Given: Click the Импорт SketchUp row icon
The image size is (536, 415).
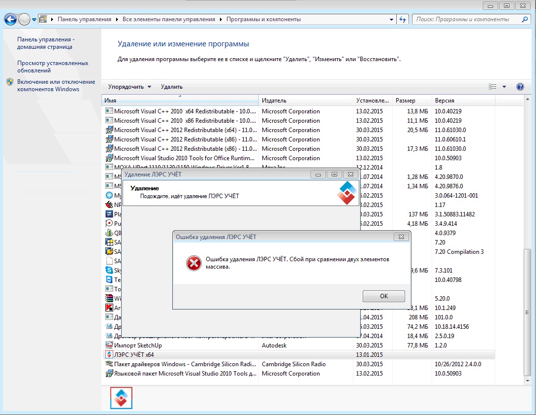Looking at the screenshot, I should [109, 345].
